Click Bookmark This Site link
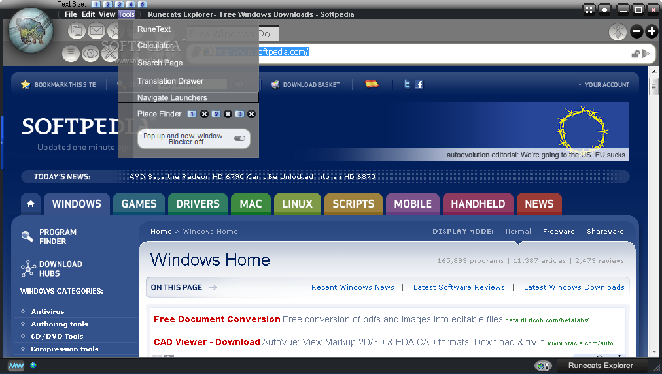 click(x=59, y=85)
